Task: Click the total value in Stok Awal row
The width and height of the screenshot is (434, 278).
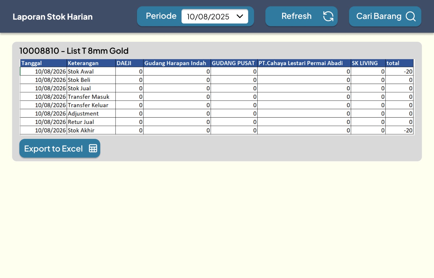Action: coord(399,72)
